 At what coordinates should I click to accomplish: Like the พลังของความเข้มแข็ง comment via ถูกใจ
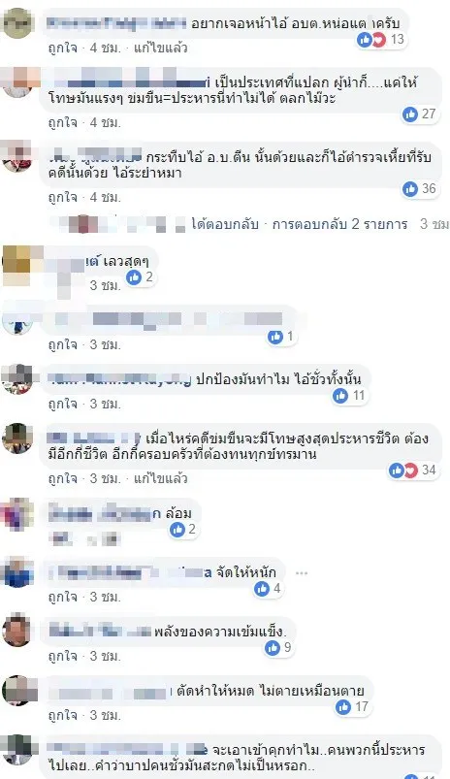pyautogui.click(x=63, y=656)
